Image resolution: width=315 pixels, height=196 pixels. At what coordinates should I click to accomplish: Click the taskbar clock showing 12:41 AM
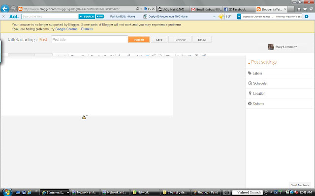coord(306,193)
